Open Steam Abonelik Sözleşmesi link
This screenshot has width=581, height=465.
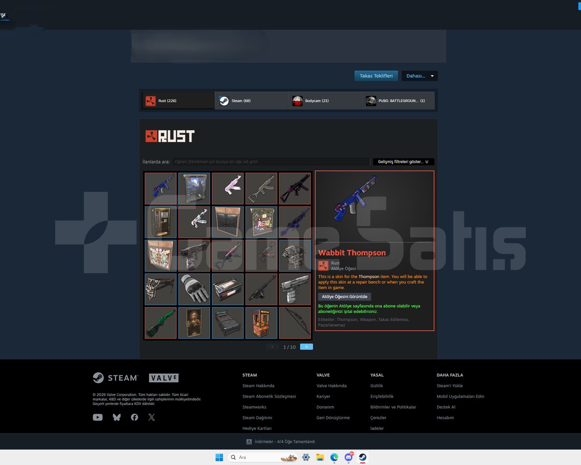(x=269, y=396)
